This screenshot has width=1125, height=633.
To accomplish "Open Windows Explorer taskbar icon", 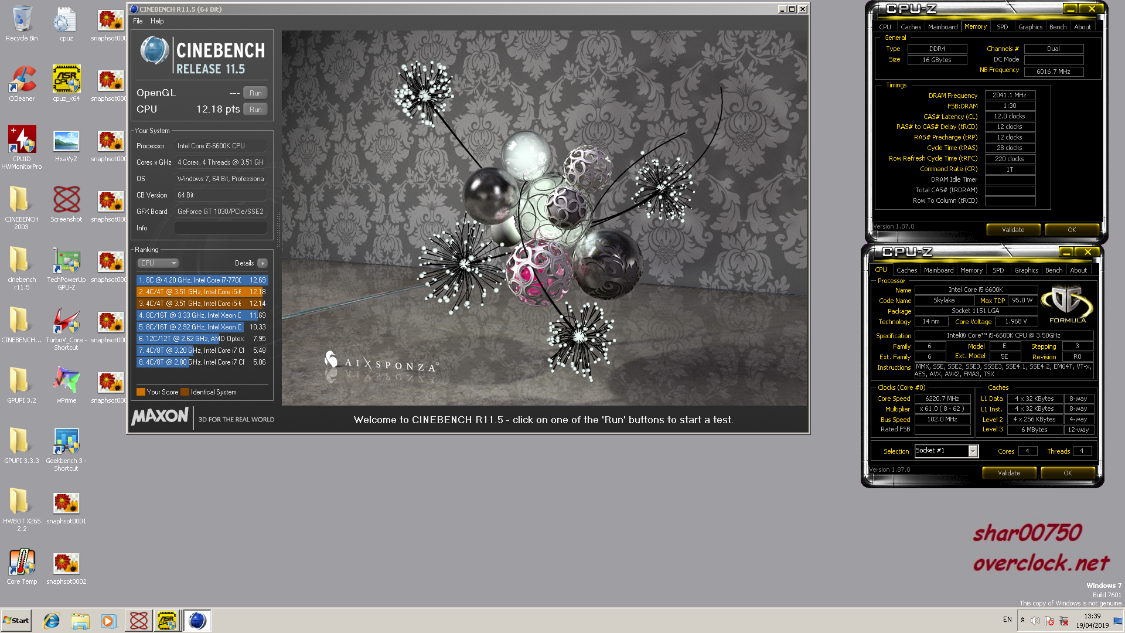I will 80,621.
